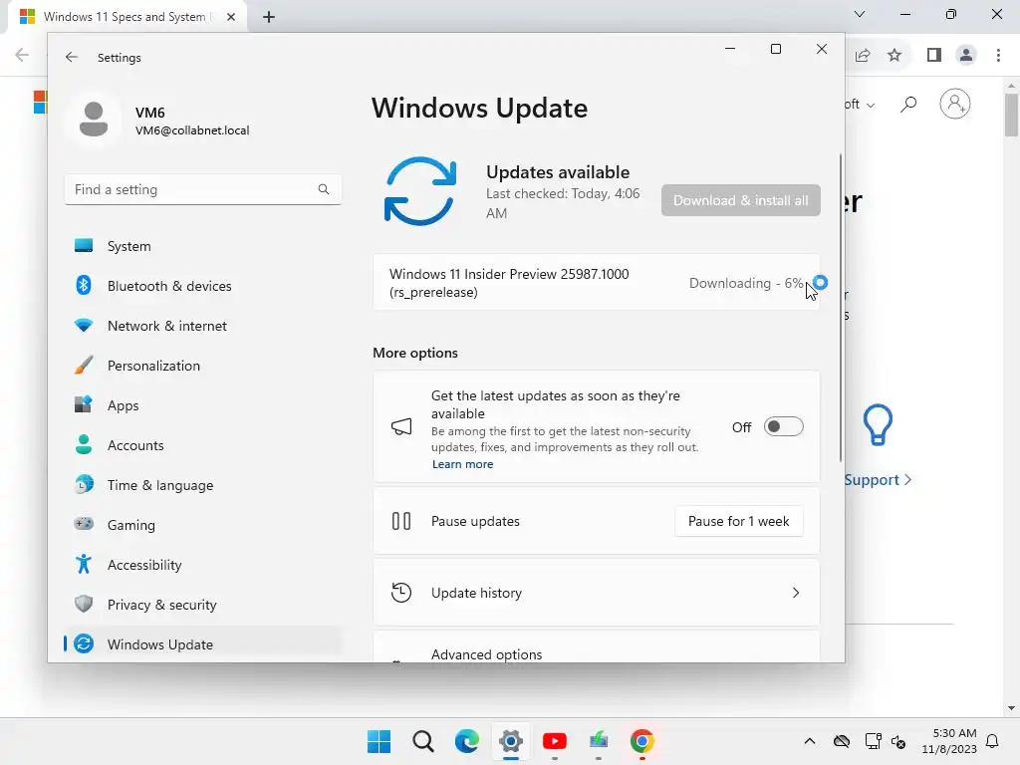1020x765 pixels.
Task: Click the Downloading - 6% status text
Action: coord(746,283)
